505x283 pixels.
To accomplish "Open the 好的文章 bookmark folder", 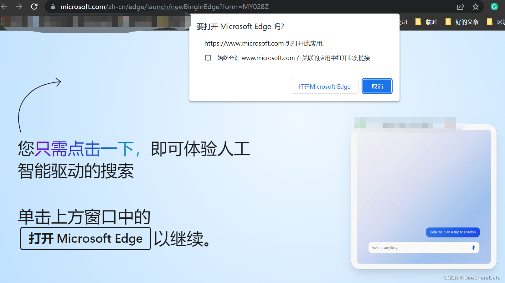I will [462, 22].
